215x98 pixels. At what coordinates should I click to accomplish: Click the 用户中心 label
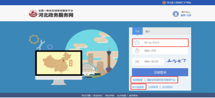point(186,12)
